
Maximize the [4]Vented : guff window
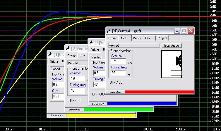coord(184,31)
